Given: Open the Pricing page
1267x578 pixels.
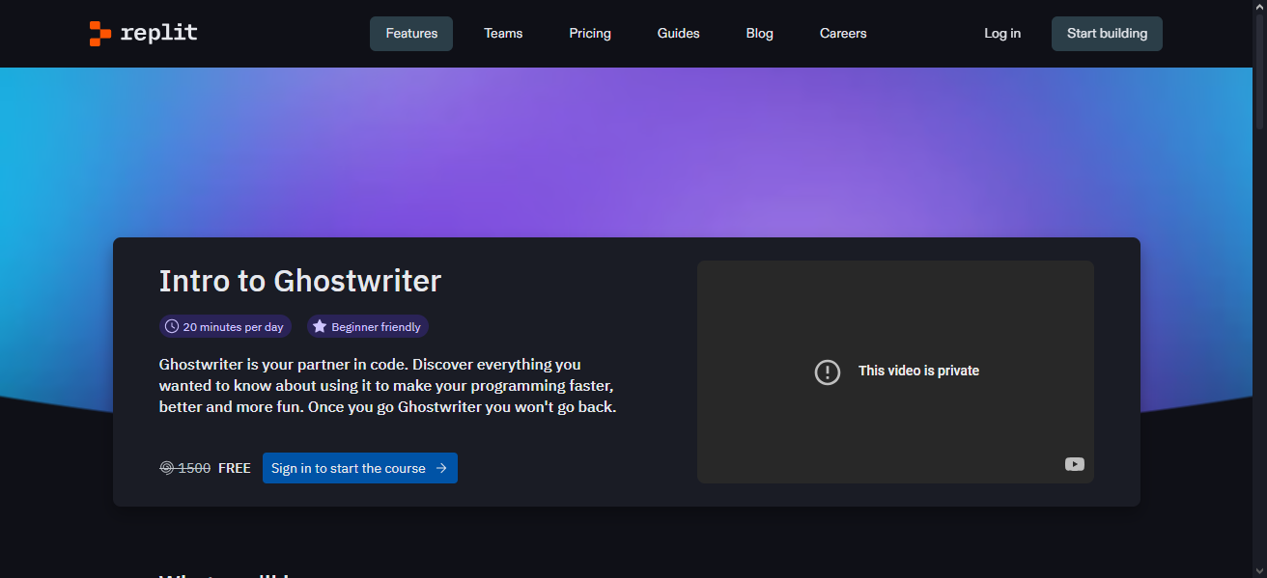Looking at the screenshot, I should click(590, 34).
